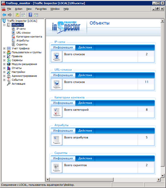Click the Администрирование lock icon
This screenshot has width=166, height=188.
(x=9, y=76)
